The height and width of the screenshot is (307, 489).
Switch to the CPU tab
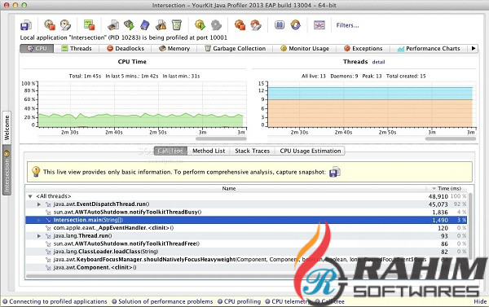pyautogui.click(x=37, y=49)
